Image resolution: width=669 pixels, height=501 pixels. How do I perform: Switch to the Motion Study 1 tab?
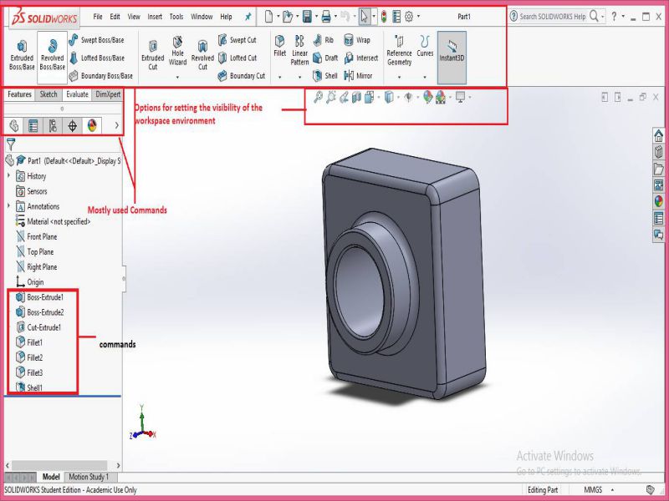tap(89, 477)
